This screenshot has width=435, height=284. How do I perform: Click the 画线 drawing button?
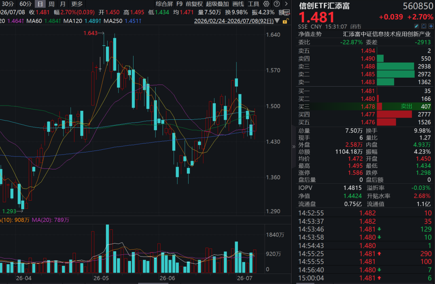pyautogui.click(x=238, y=4)
